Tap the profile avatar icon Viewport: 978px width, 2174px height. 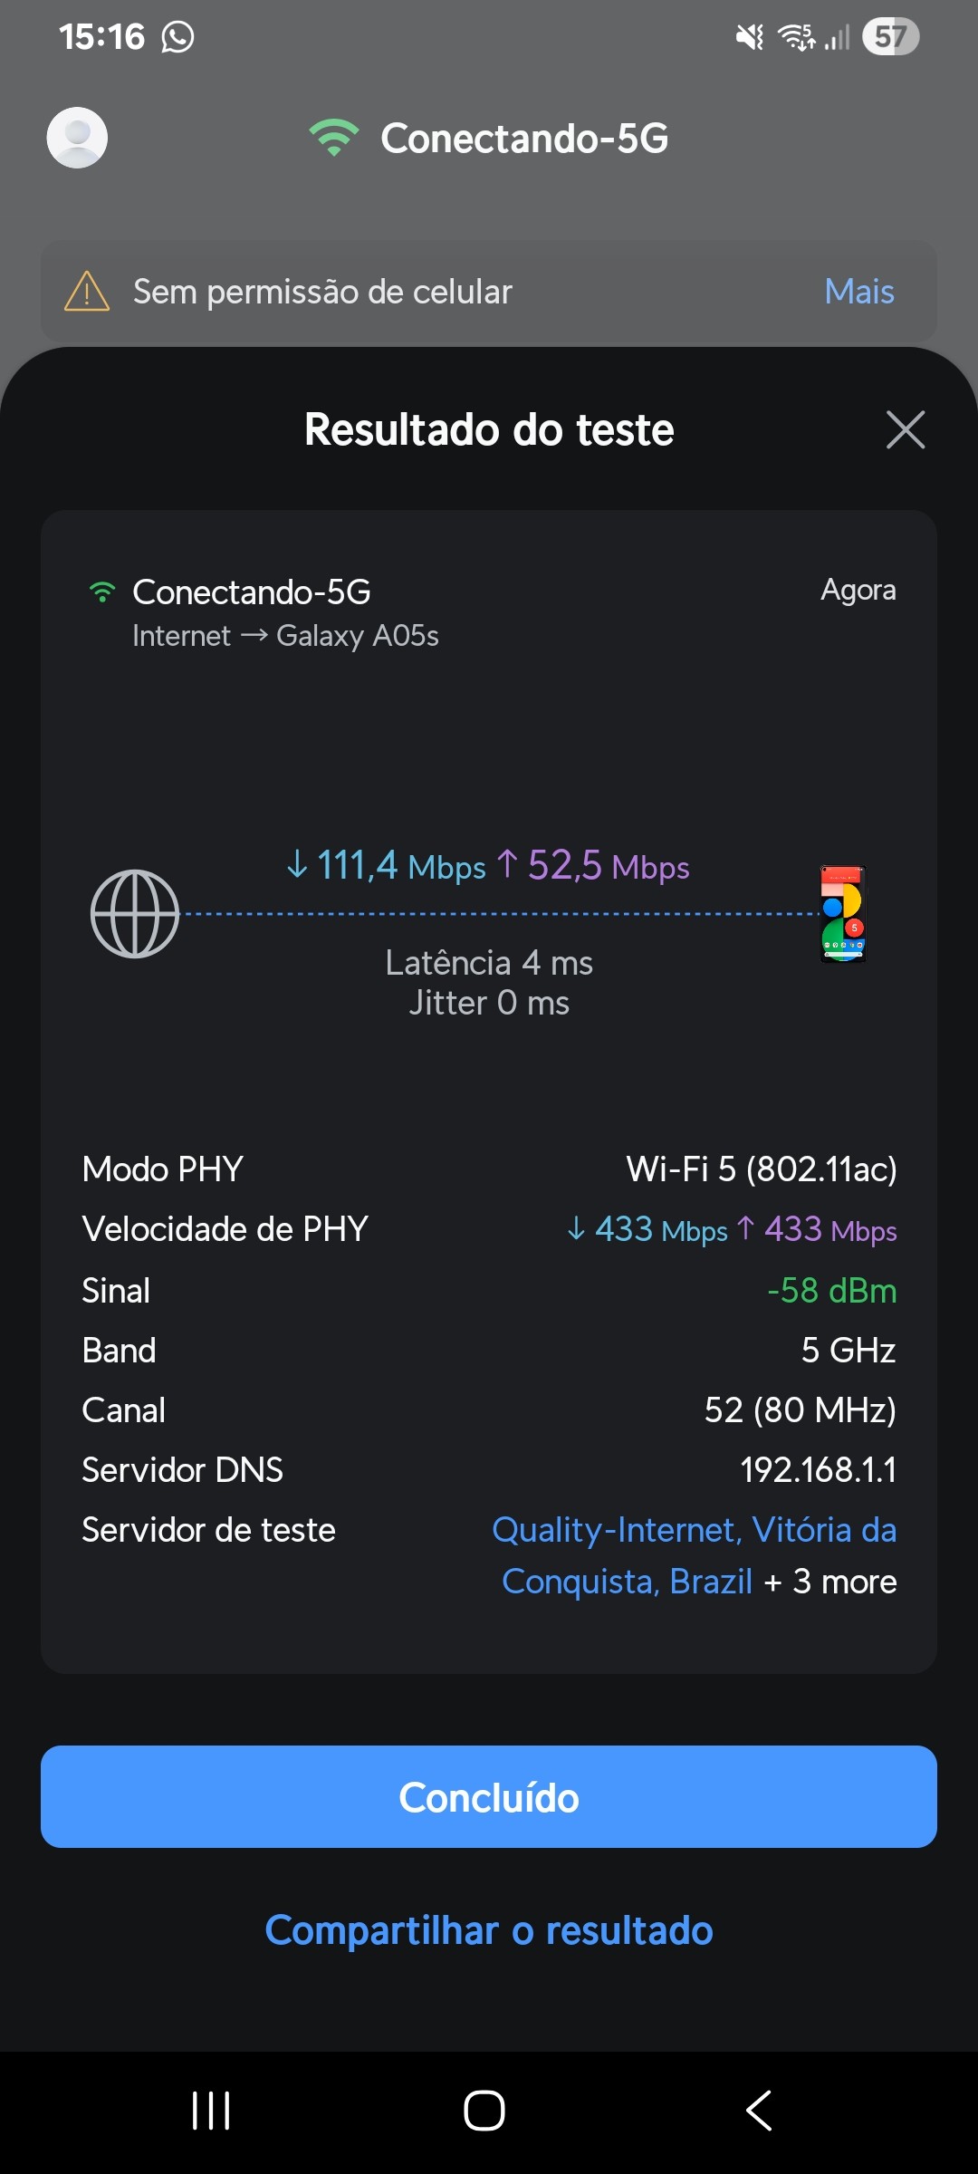pos(77,138)
